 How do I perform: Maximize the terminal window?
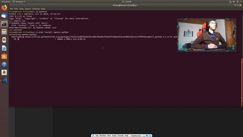tap(238, 5)
